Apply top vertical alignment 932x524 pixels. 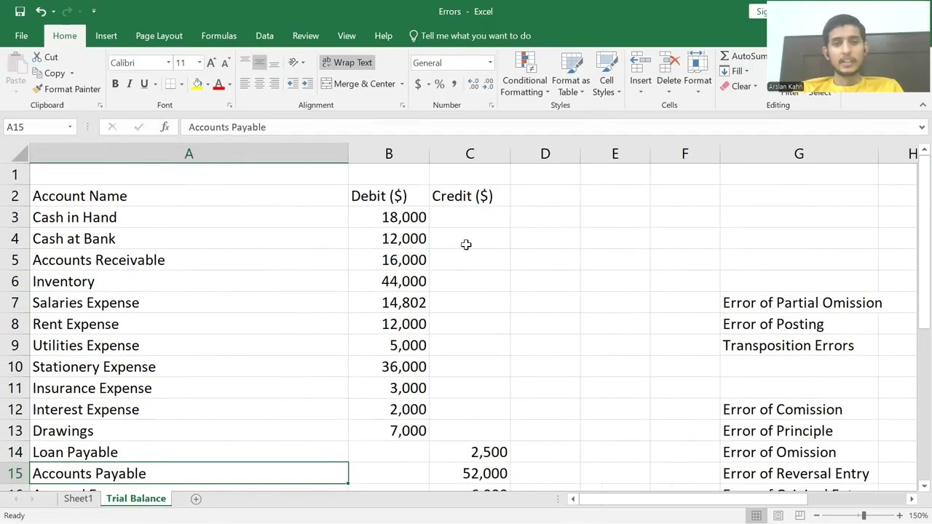point(245,63)
